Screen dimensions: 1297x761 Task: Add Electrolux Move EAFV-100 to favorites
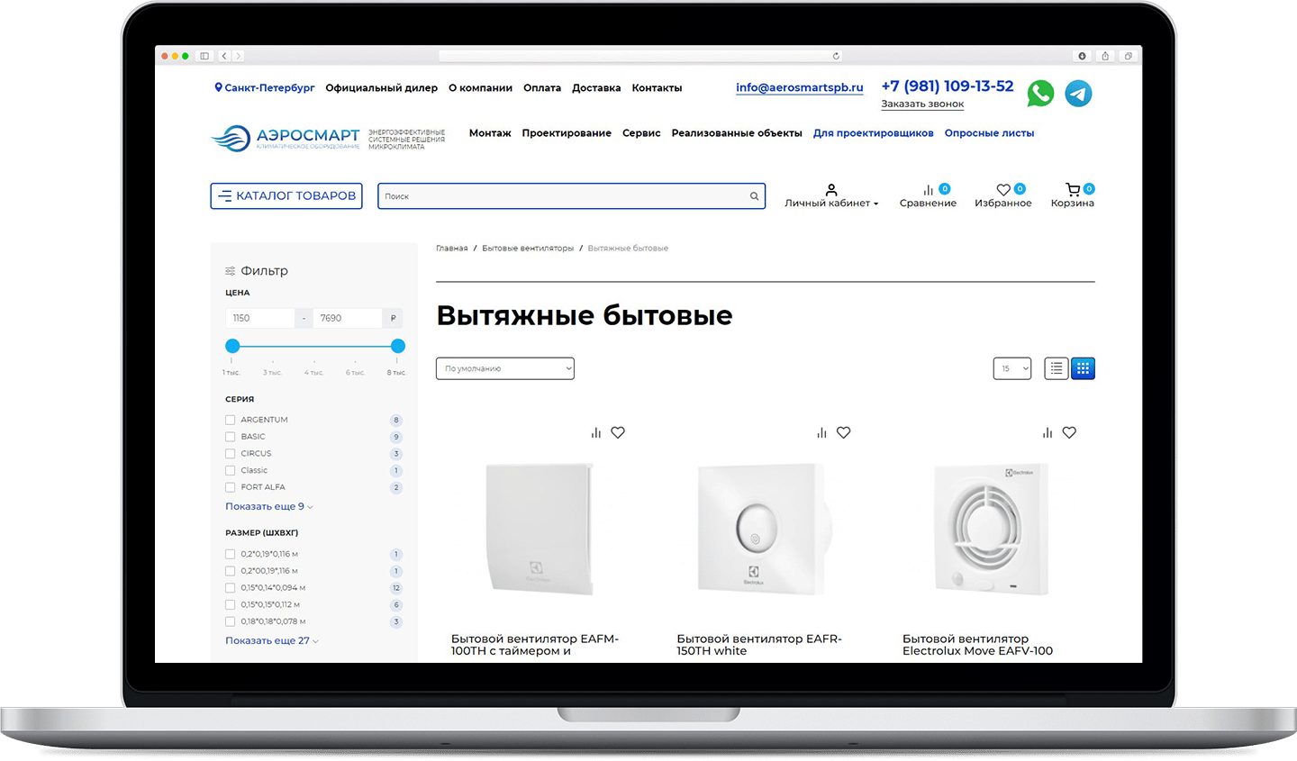click(1069, 432)
